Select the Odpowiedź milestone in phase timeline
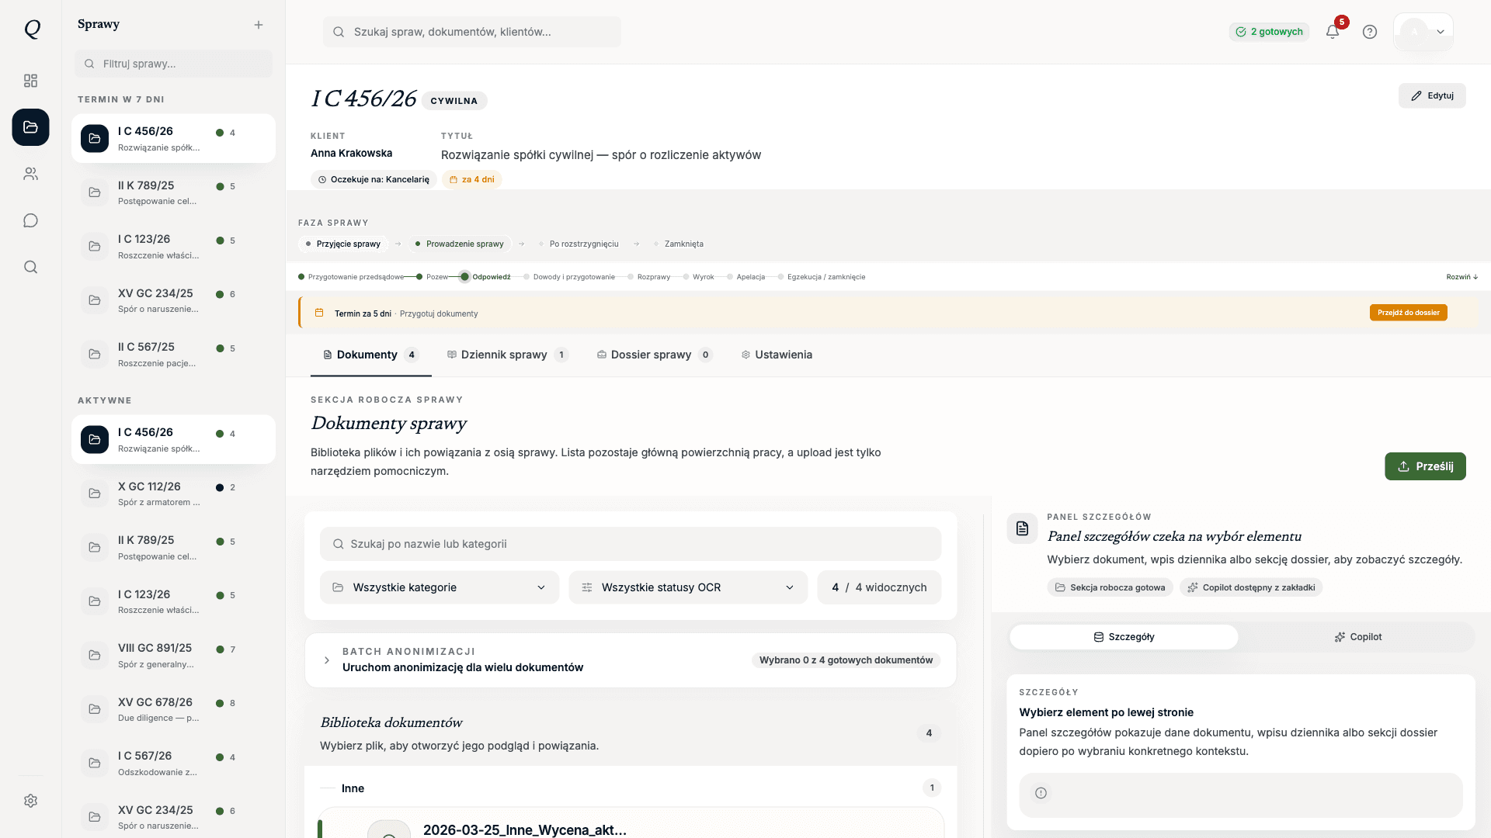Viewport: 1491px width, 838px height. tap(492, 276)
